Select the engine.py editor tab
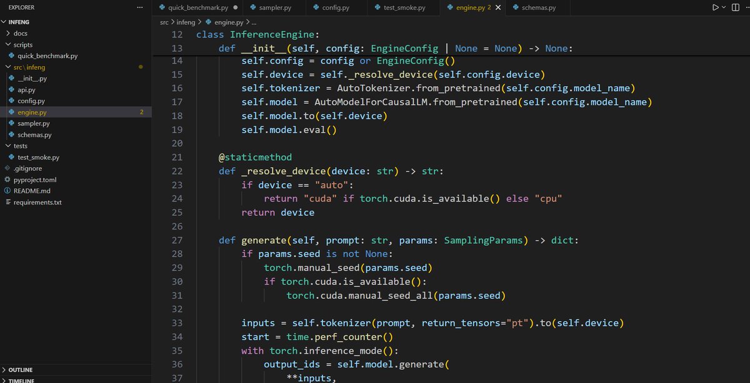 coord(472,8)
